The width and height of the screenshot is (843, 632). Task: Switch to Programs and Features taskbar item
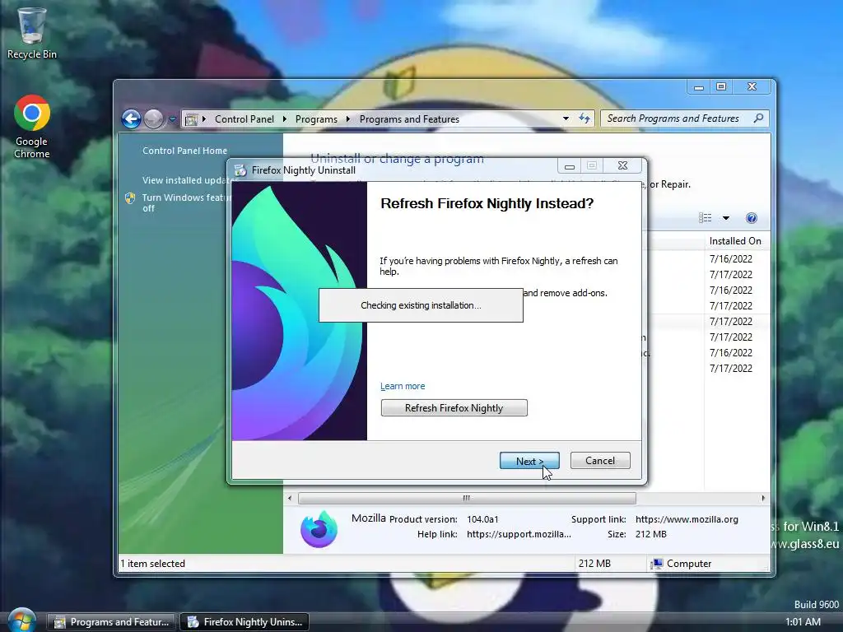pos(112,622)
